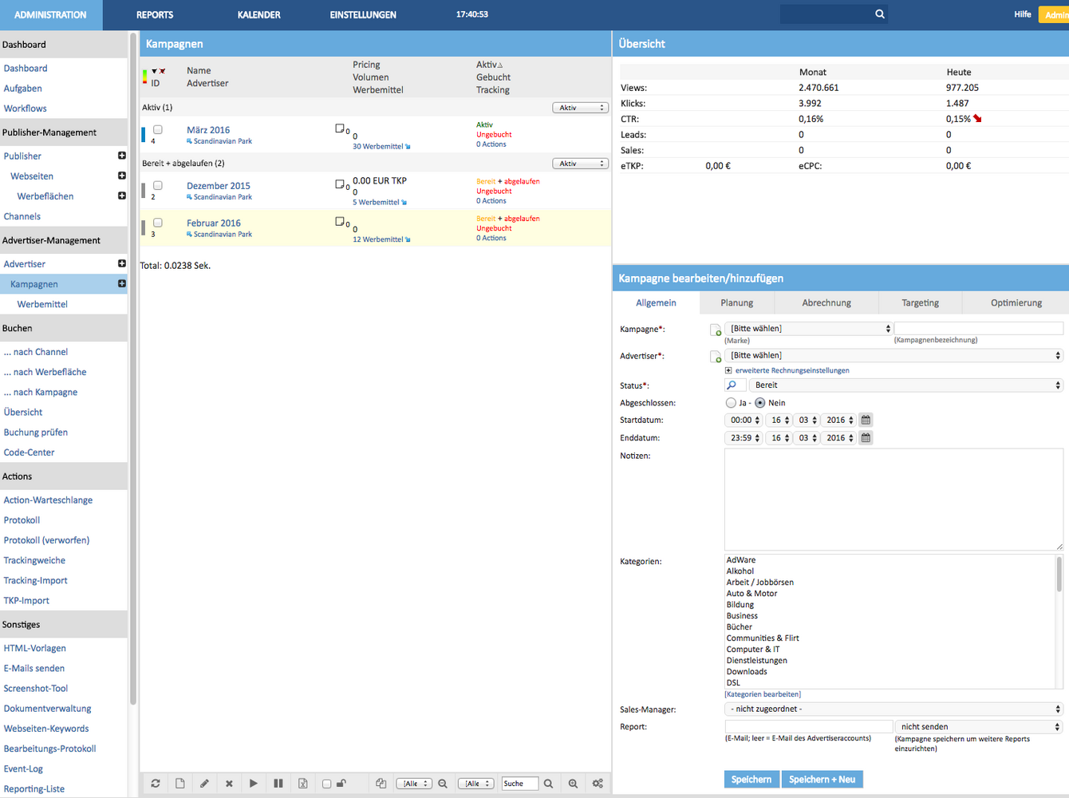Image resolution: width=1069 pixels, height=798 pixels.
Task: Click the refresh icon in the bottom toolbar
Action: point(156,784)
